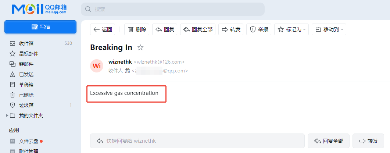Viewport: 390px width, 153px height.
Task: Click the compose (写信) button
Action: (x=40, y=27)
